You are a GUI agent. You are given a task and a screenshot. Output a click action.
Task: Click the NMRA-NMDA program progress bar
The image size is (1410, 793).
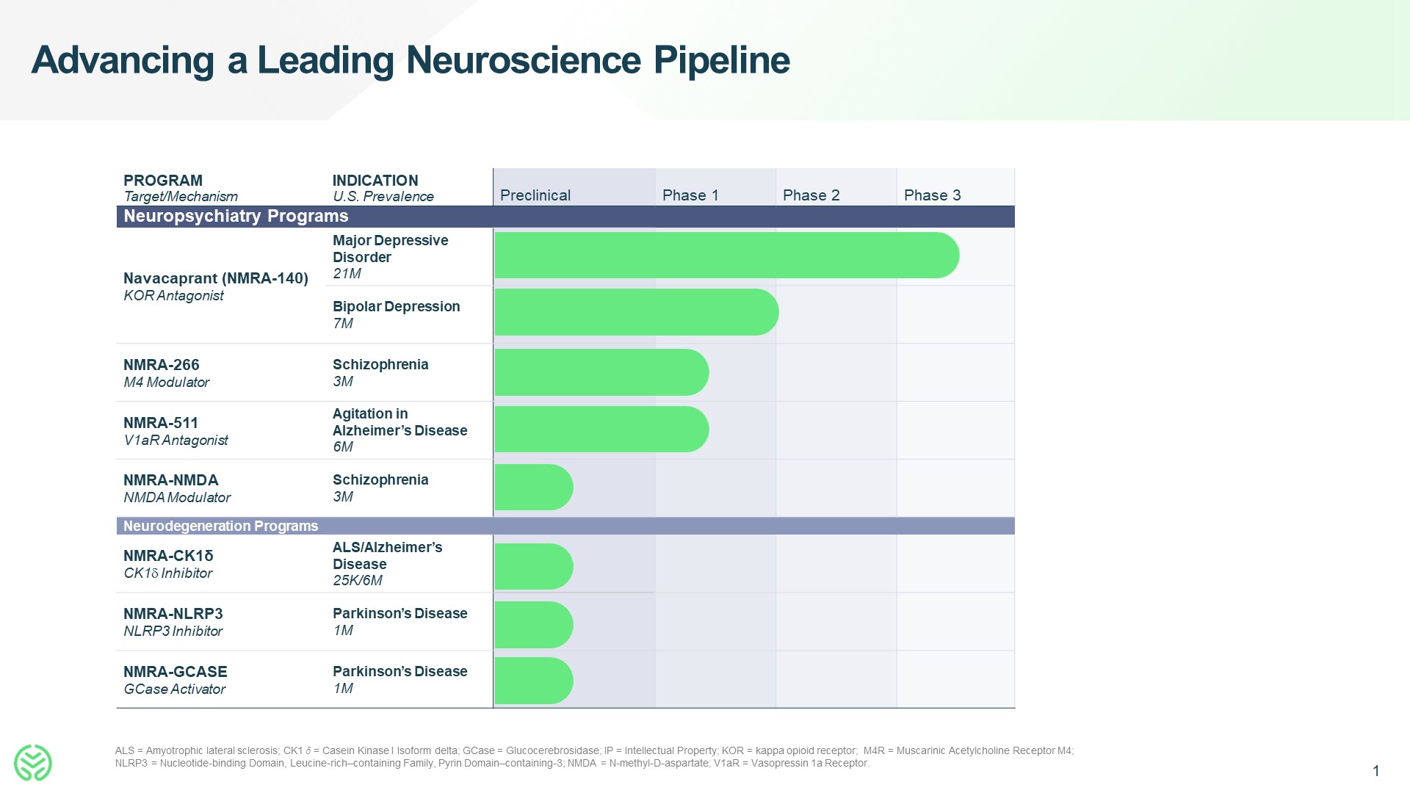[533, 487]
